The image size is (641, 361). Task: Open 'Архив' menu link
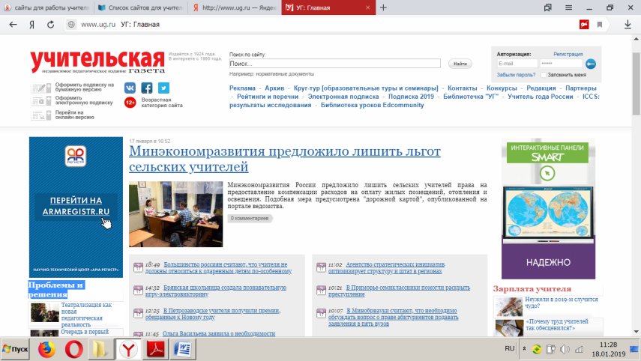[x=274, y=88]
